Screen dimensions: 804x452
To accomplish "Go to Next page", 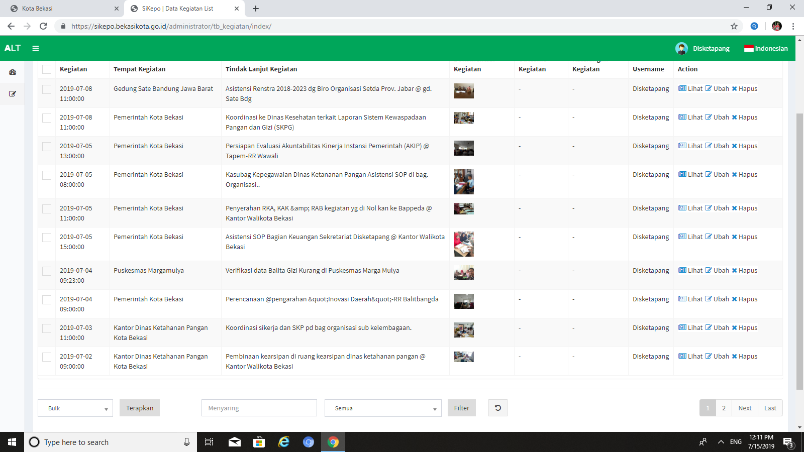I will click(745, 408).
